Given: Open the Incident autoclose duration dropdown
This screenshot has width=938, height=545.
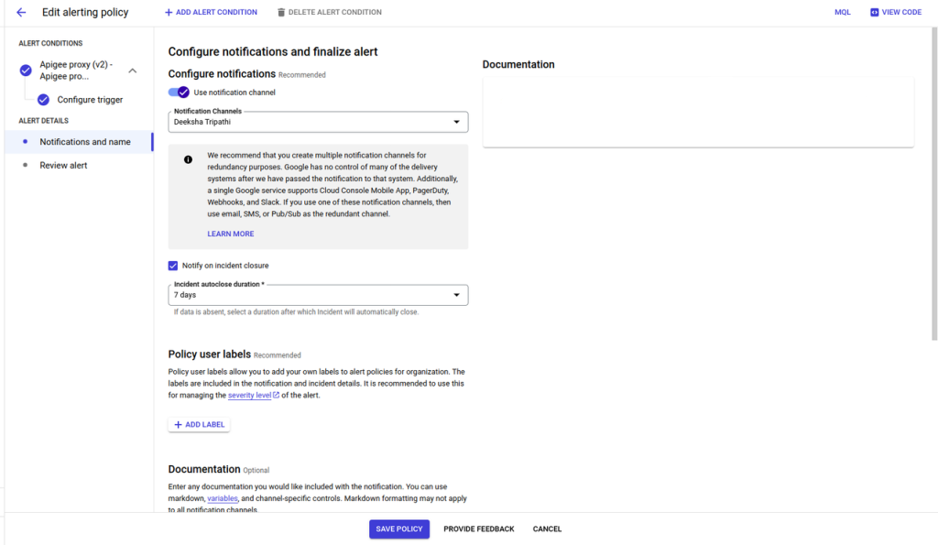Looking at the screenshot, I should (456, 294).
